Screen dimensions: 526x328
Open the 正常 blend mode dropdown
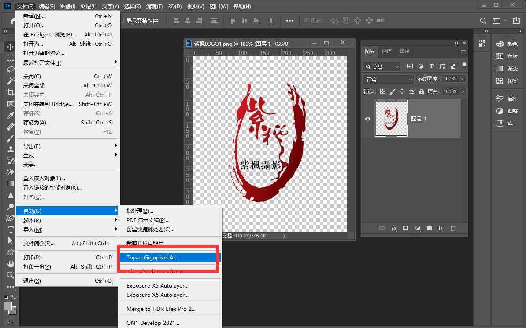(x=388, y=79)
